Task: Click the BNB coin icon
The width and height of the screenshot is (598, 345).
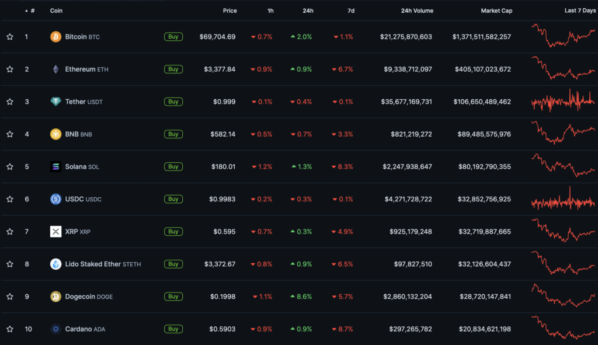Action: point(55,134)
